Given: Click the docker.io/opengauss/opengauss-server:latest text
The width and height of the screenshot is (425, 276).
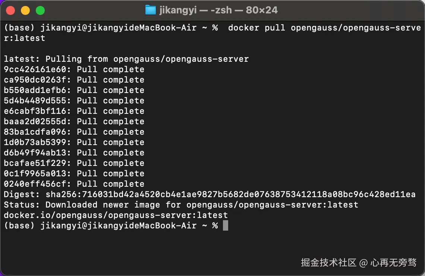Looking at the screenshot, I should point(116,215).
